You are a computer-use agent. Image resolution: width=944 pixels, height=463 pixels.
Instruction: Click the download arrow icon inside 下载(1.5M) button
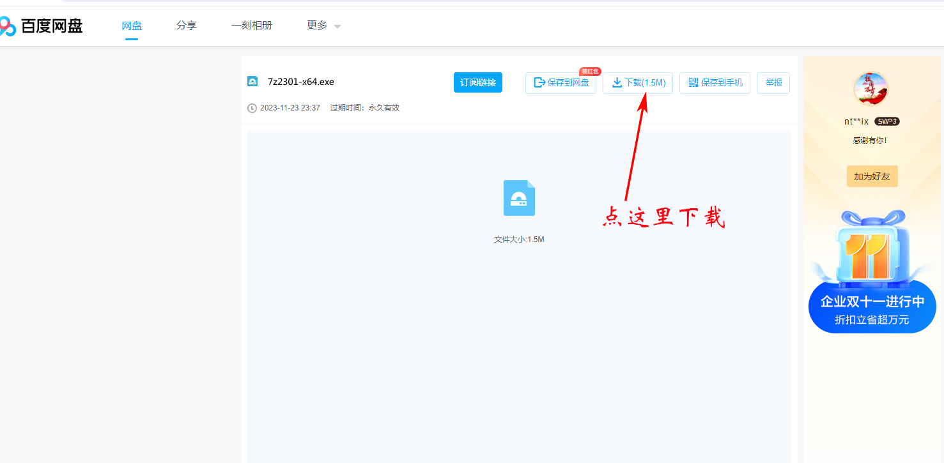[x=617, y=83]
